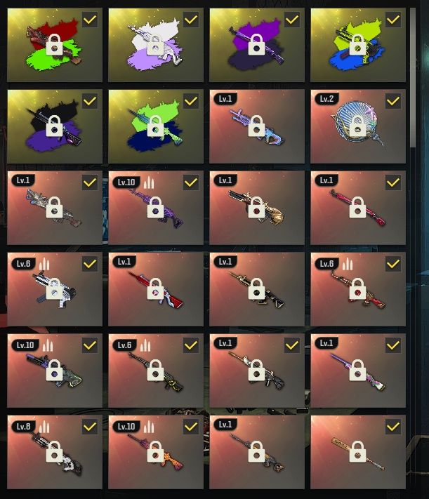Toggle checkmark on green and navy camo tile
The image size is (429, 499).
[x=191, y=101]
